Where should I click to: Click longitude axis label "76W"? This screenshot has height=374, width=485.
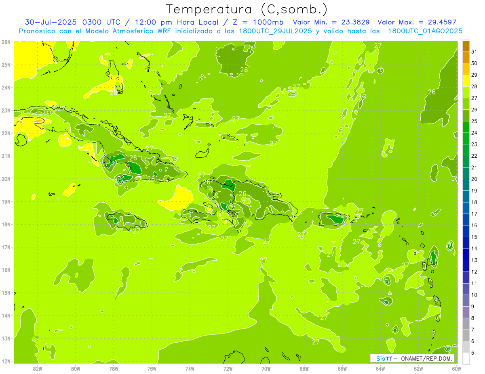pos(152,368)
